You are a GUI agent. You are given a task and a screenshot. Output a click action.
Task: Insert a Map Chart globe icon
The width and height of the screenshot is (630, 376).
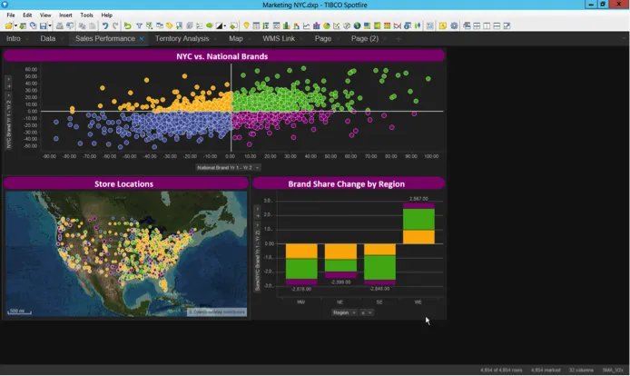357,25
